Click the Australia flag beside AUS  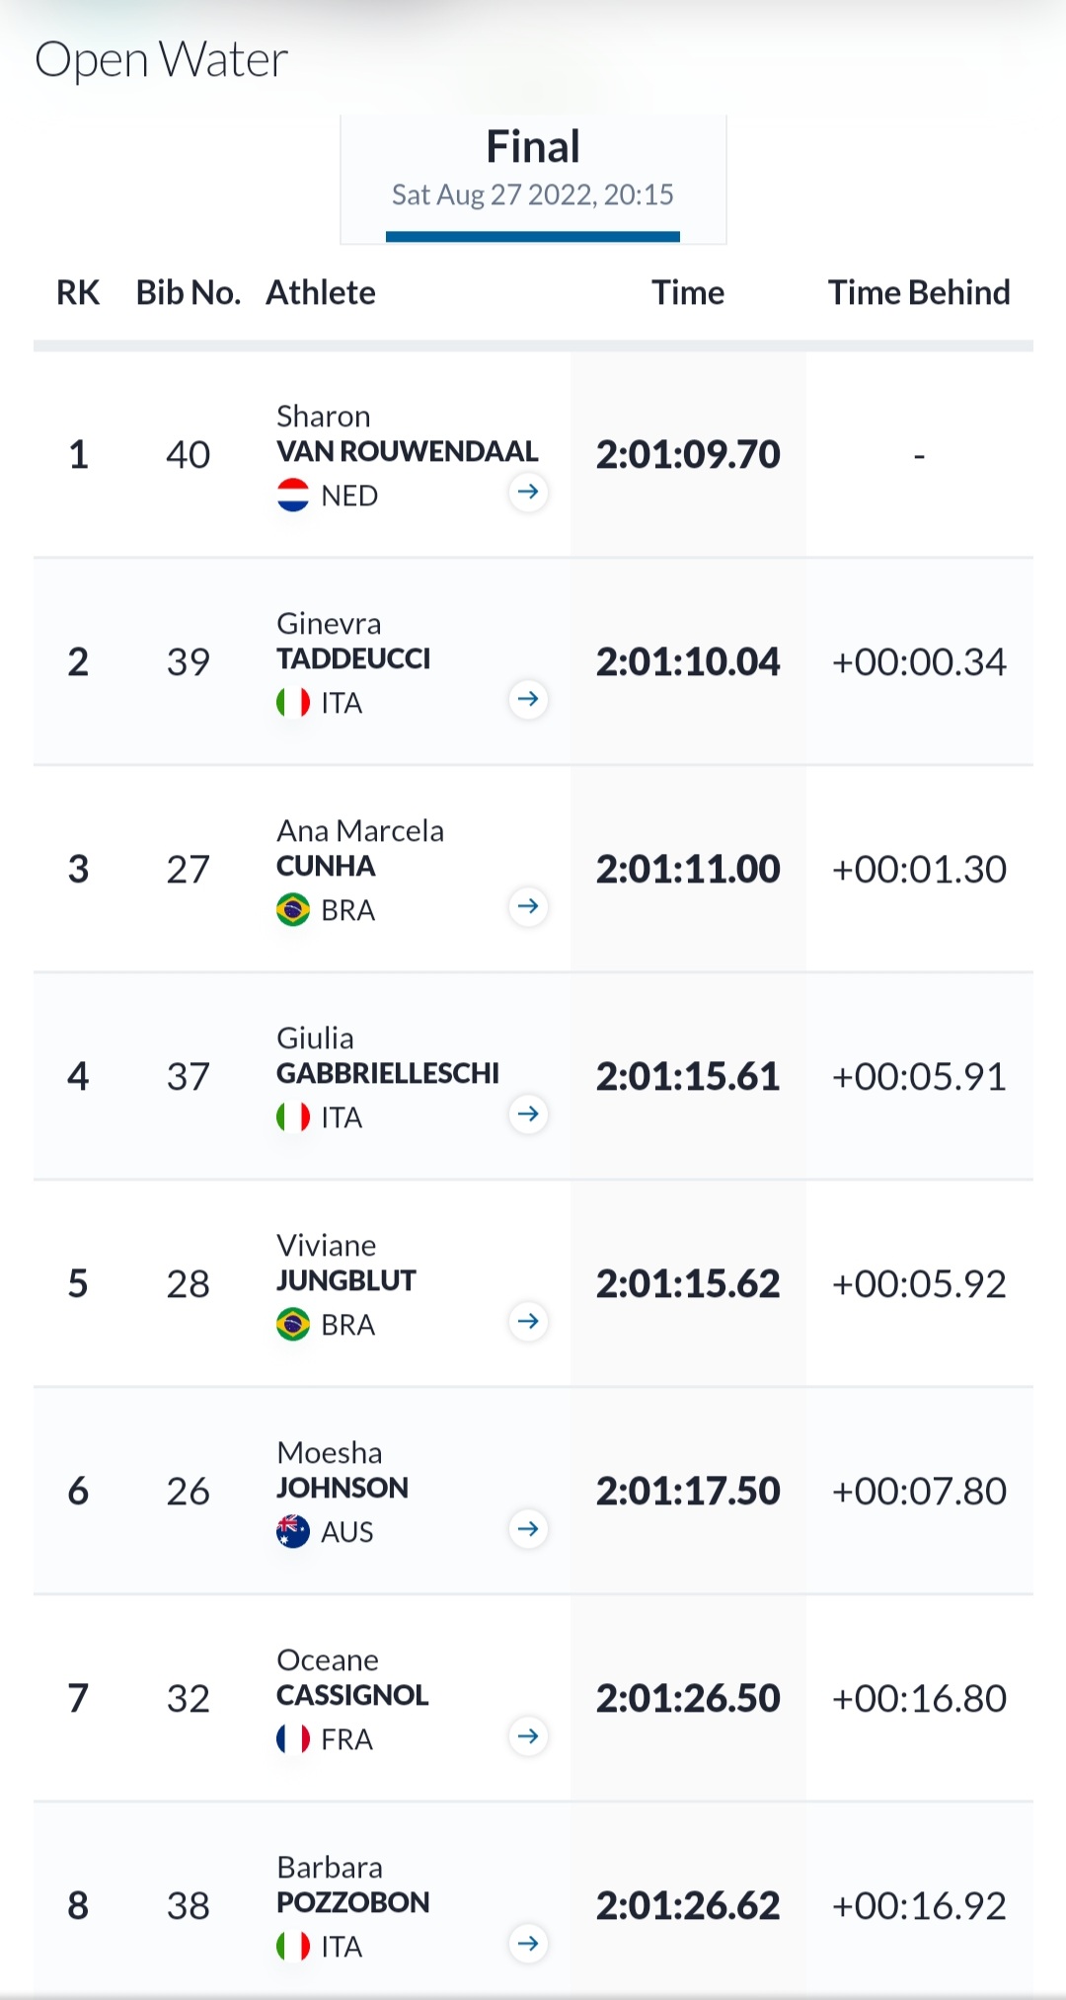(293, 1531)
